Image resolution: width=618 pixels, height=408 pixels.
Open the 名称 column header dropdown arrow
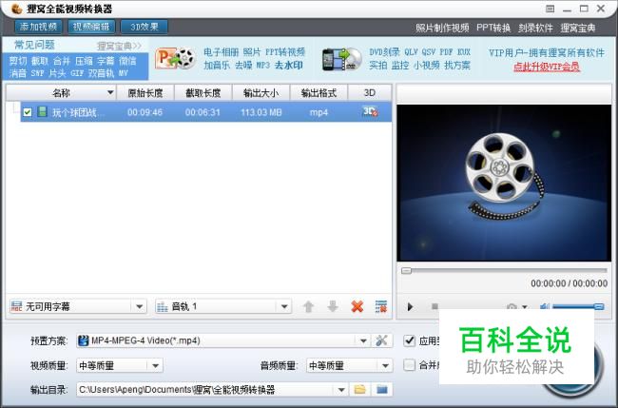110,92
